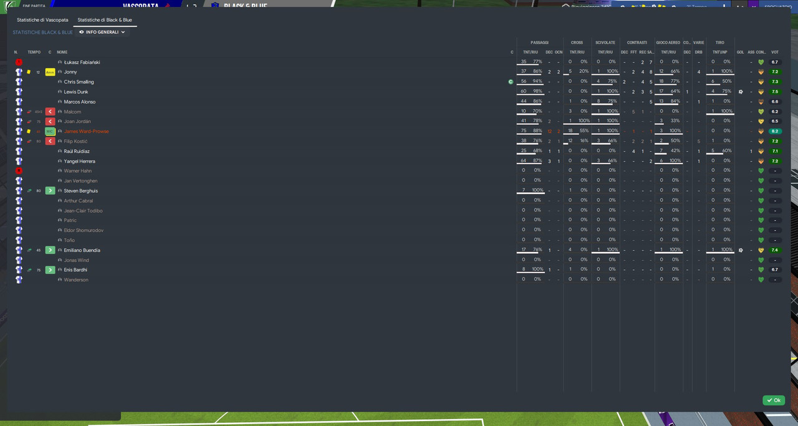Image resolution: width=798 pixels, height=426 pixels.
Task: Click the goal ball icon in Lewis Dunk's row
Action: point(741,92)
